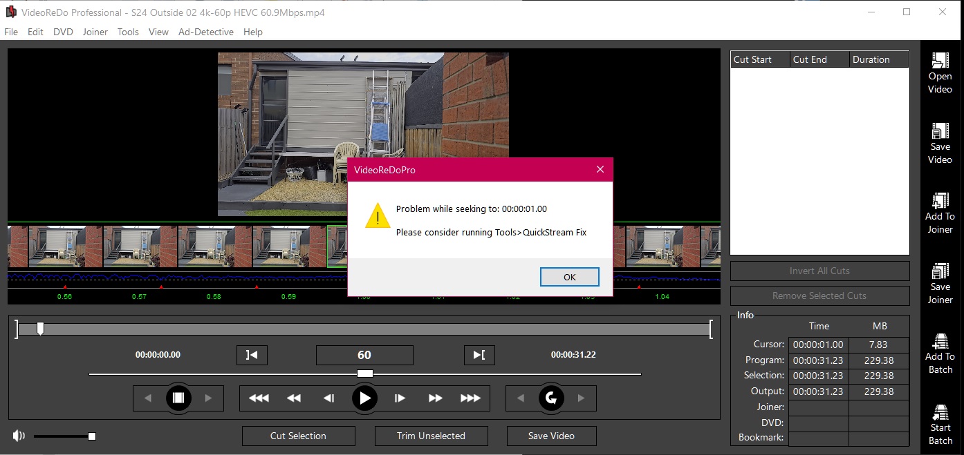This screenshot has width=964, height=455.
Task: Open the Ad-Detective menu
Action: pyautogui.click(x=206, y=32)
